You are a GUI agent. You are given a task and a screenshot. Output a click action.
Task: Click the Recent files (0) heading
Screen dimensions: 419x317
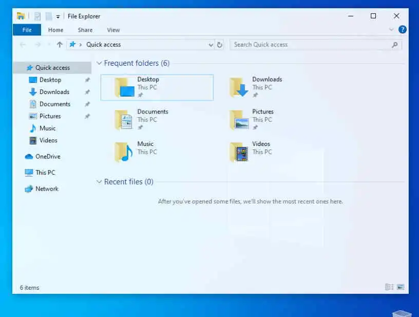(x=128, y=182)
